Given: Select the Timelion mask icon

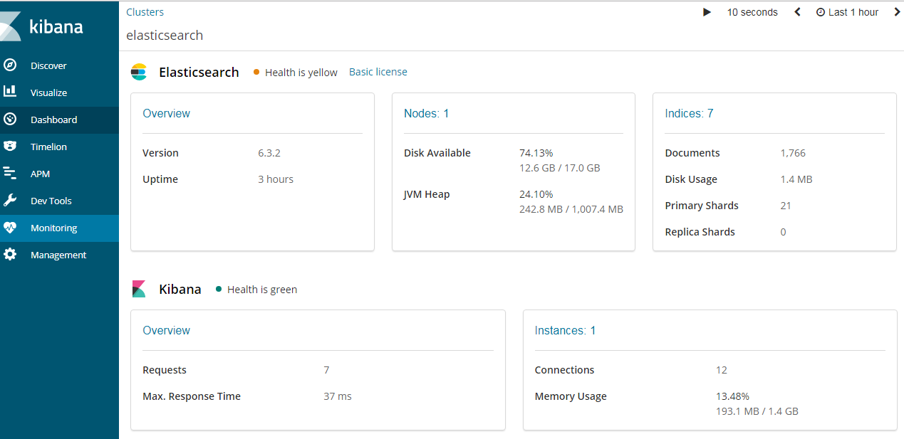Looking at the screenshot, I should (x=10, y=147).
